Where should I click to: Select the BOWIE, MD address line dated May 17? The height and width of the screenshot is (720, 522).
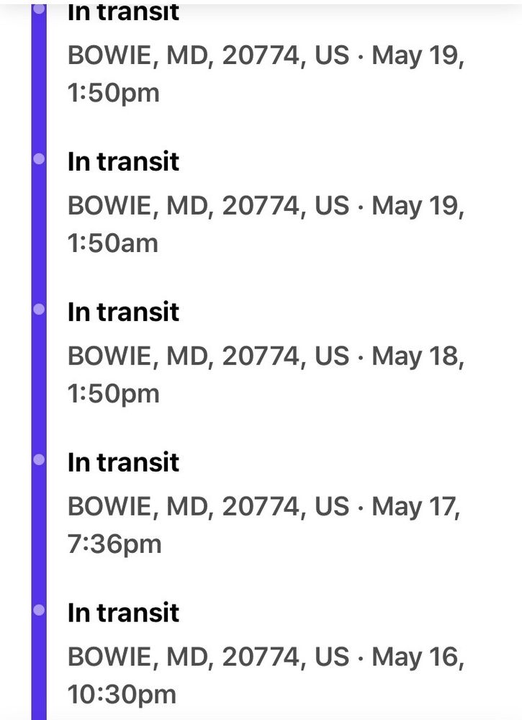(264, 507)
